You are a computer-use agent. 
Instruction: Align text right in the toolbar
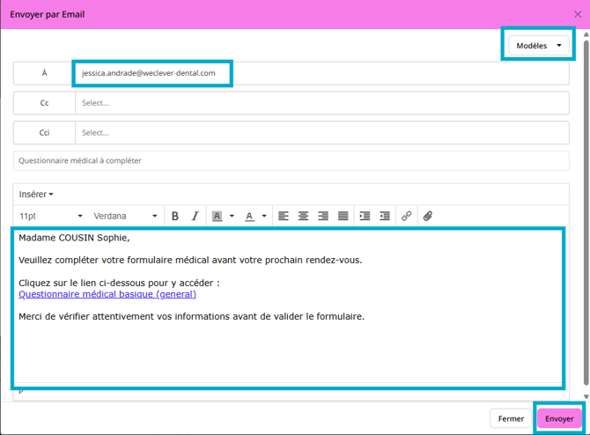click(x=323, y=216)
